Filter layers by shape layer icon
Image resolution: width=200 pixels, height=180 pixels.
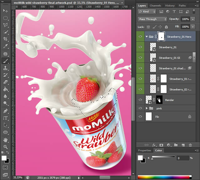tap(181, 12)
